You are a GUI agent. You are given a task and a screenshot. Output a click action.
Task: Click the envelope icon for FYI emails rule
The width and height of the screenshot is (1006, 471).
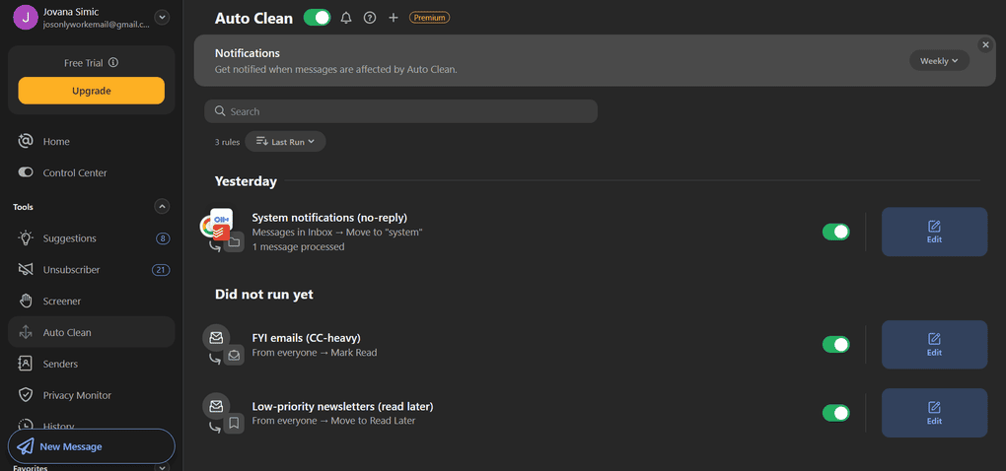216,337
